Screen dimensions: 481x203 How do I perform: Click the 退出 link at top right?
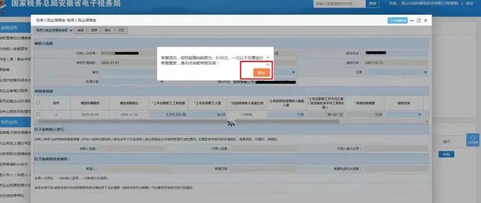(469, 4)
